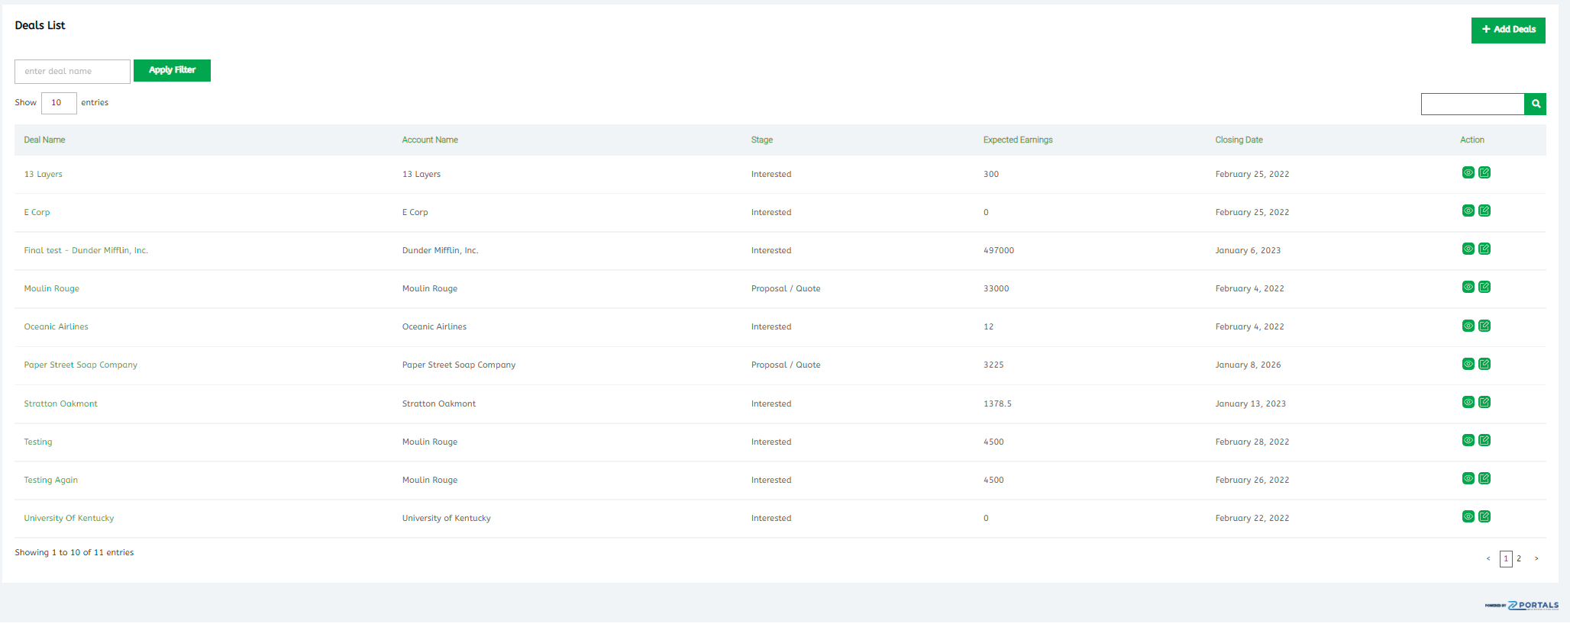Click the edit icon for E Corp deal

tap(1484, 211)
